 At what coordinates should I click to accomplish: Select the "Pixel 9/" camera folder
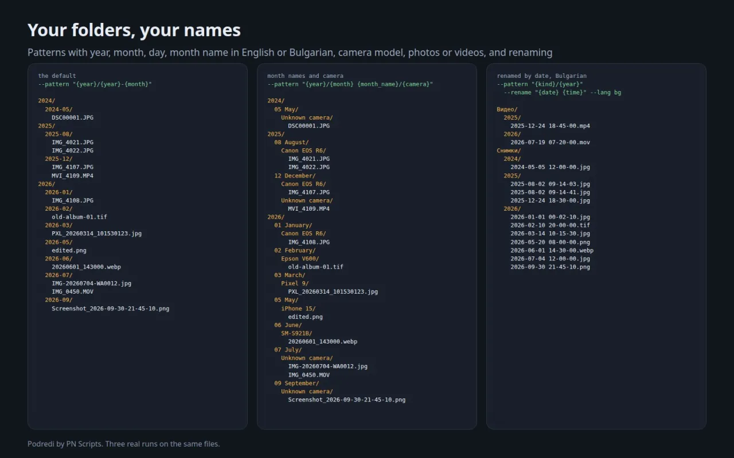coord(295,283)
